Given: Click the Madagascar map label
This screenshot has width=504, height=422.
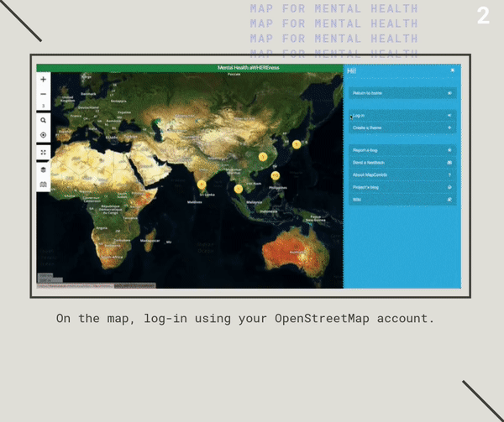Looking at the screenshot, I should 150,241.
